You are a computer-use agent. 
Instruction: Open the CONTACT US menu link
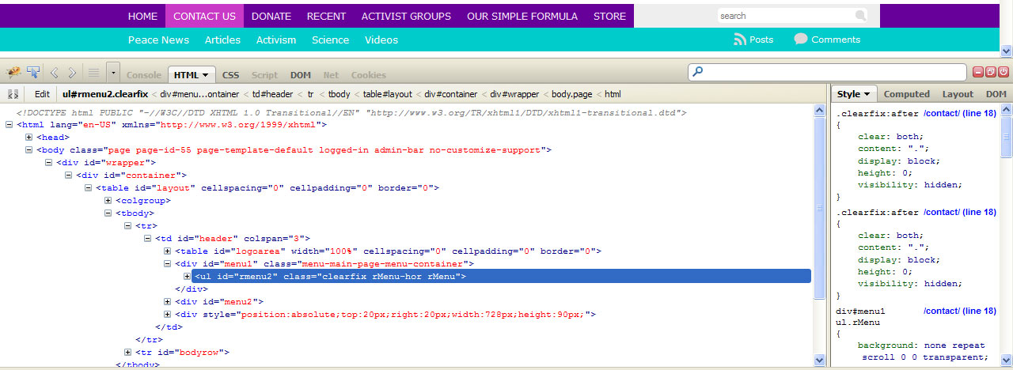coord(204,16)
